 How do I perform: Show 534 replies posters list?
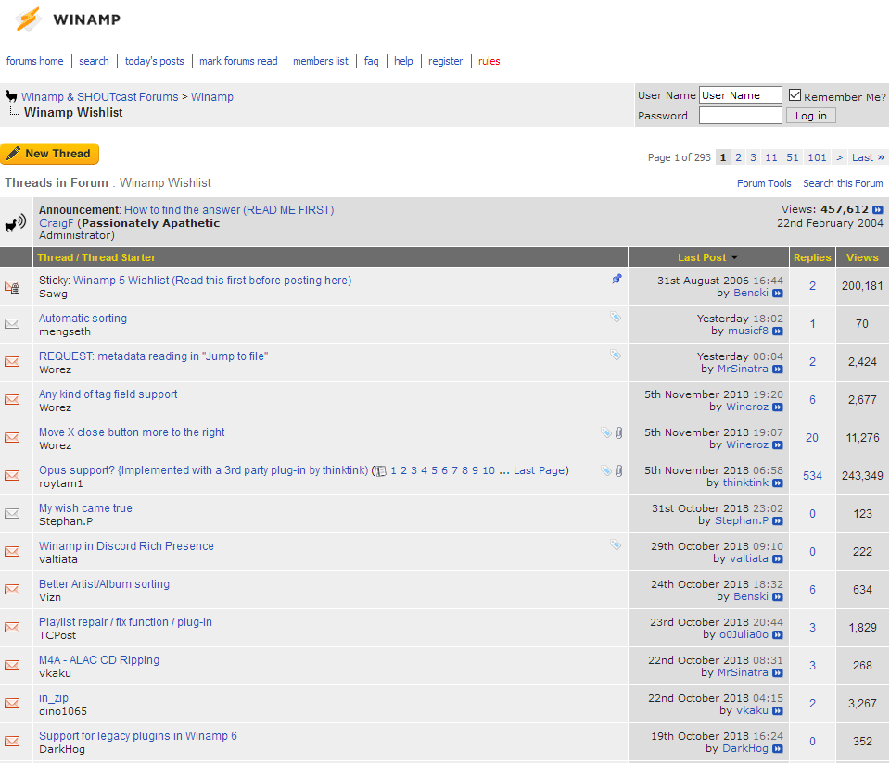812,476
